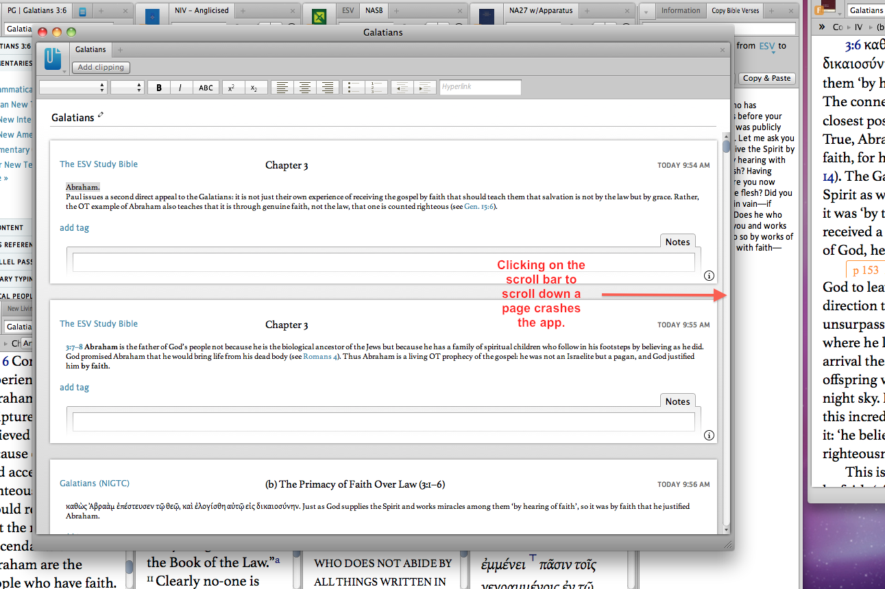Click the 3:6 verse reference in right panel

coord(853,47)
